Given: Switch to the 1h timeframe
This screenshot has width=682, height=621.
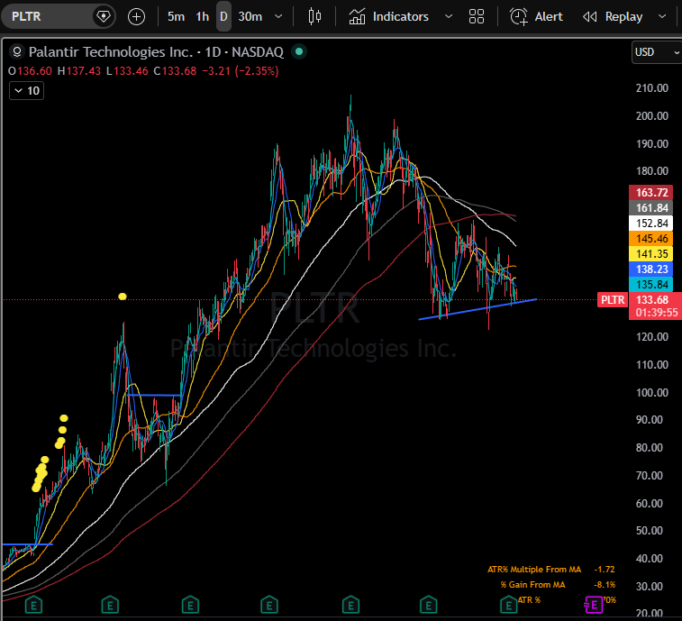Looking at the screenshot, I should tap(202, 16).
